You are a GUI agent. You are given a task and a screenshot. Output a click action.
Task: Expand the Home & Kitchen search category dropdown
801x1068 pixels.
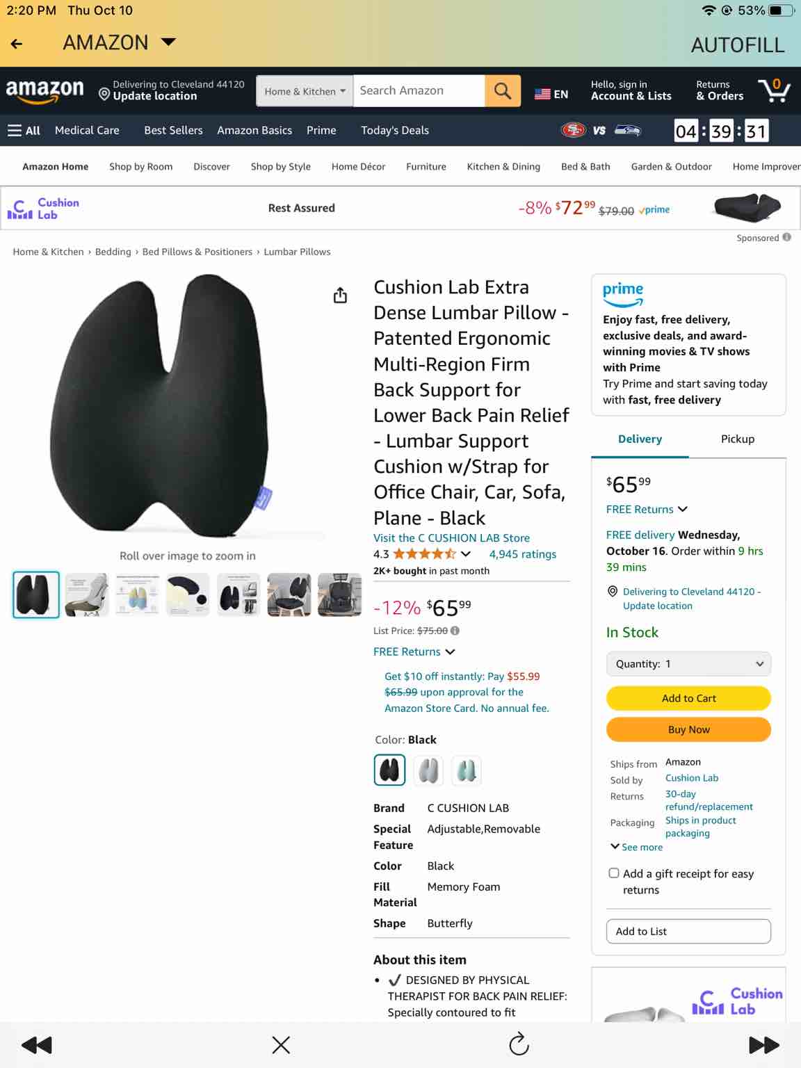coord(305,91)
